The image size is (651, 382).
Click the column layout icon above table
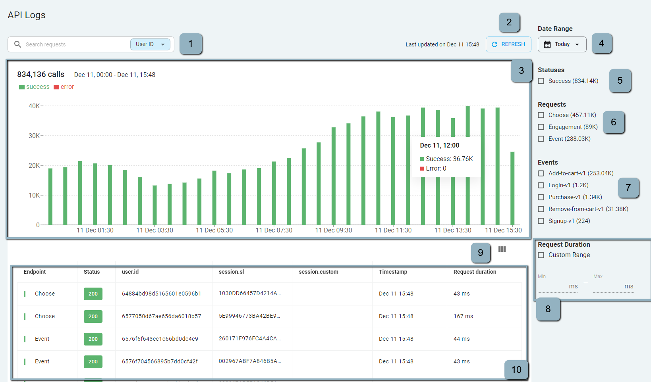[502, 249]
